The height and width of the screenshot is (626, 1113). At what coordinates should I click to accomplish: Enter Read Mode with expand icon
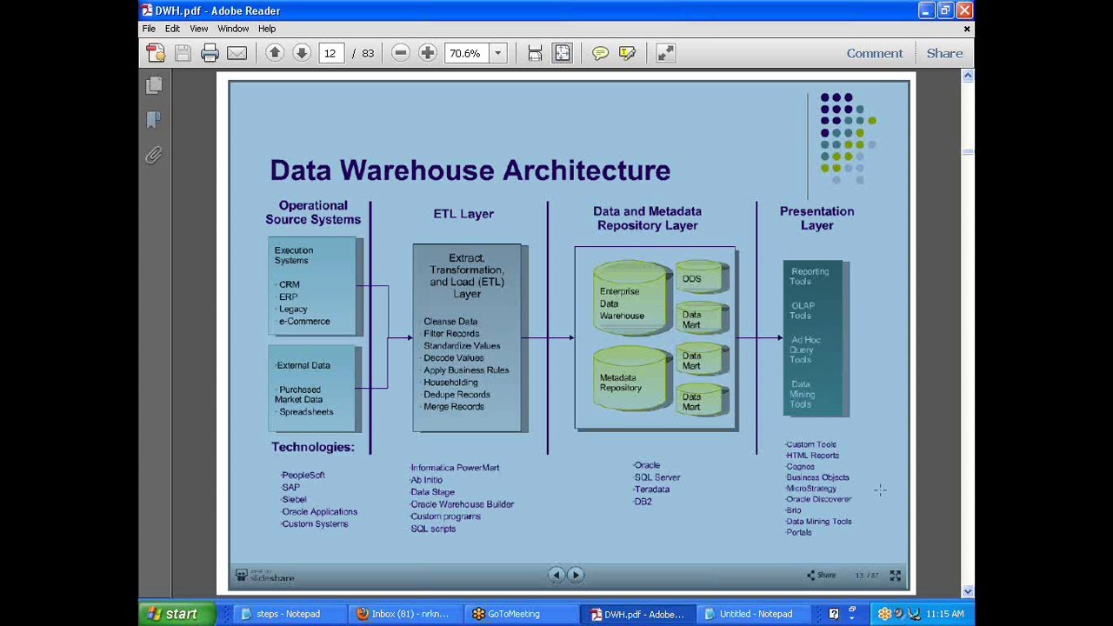pos(665,53)
